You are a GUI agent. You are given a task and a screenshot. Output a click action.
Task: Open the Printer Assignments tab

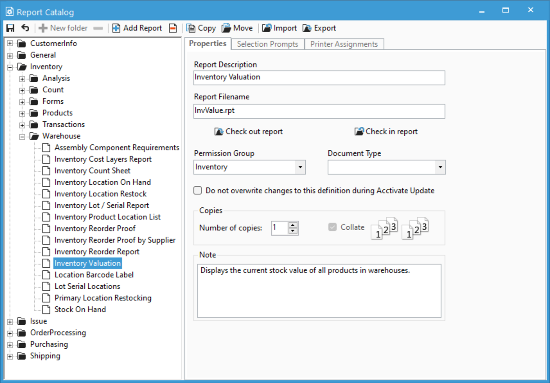[344, 44]
